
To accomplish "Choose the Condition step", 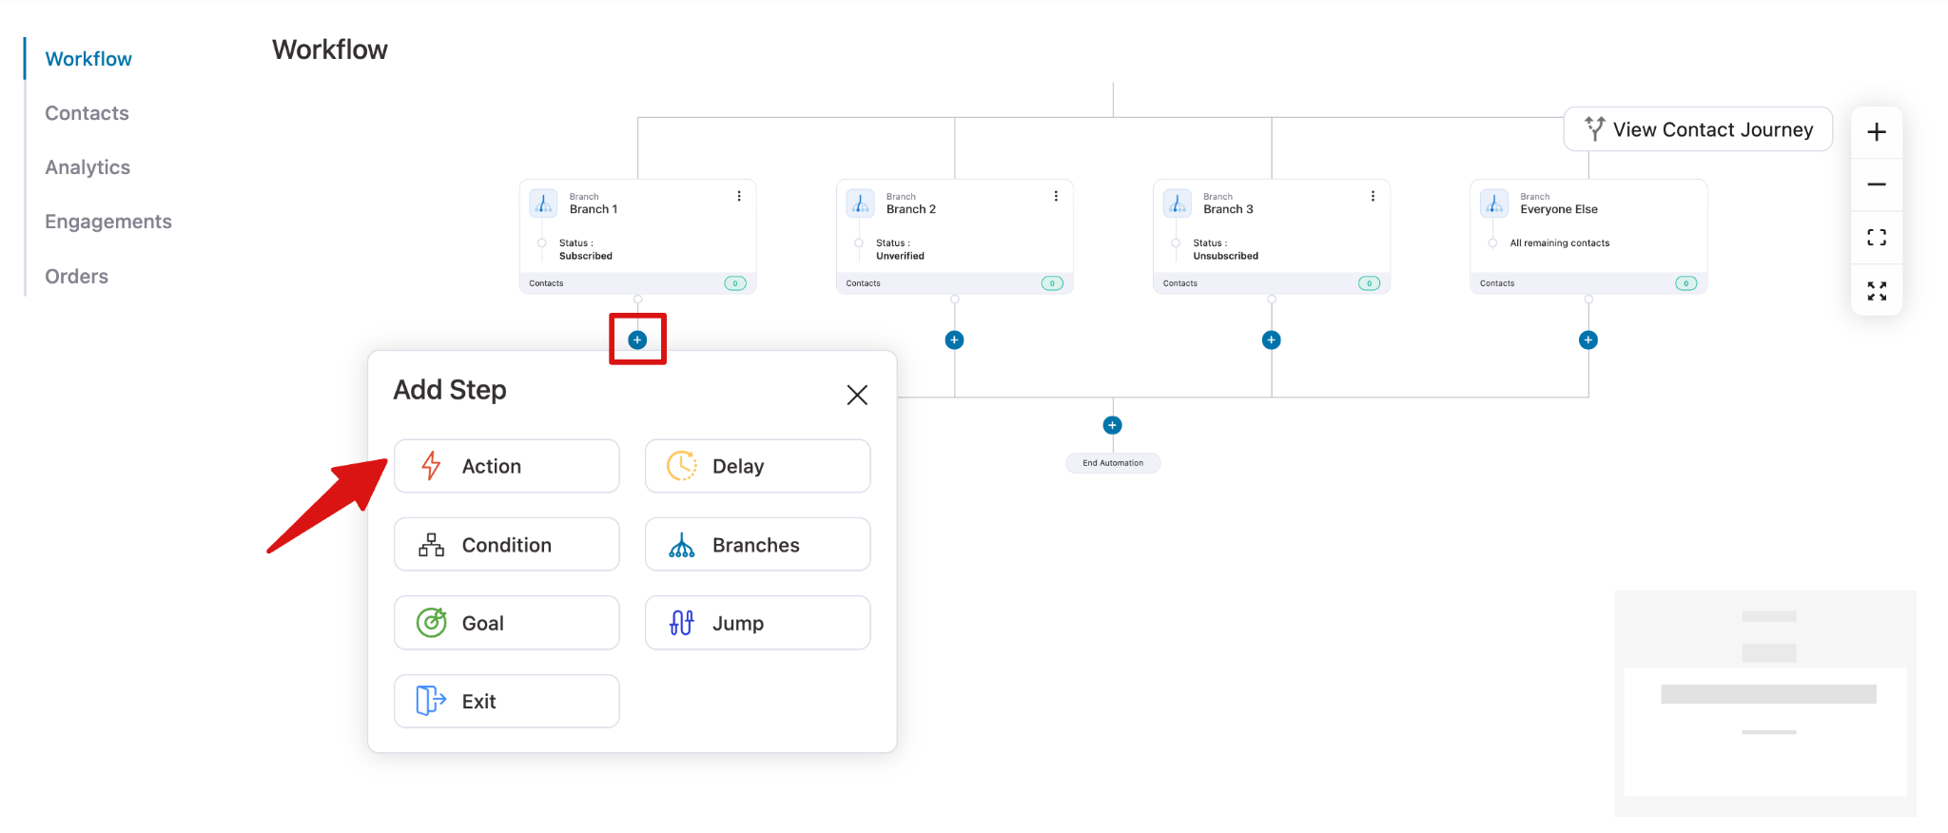I will (x=507, y=544).
